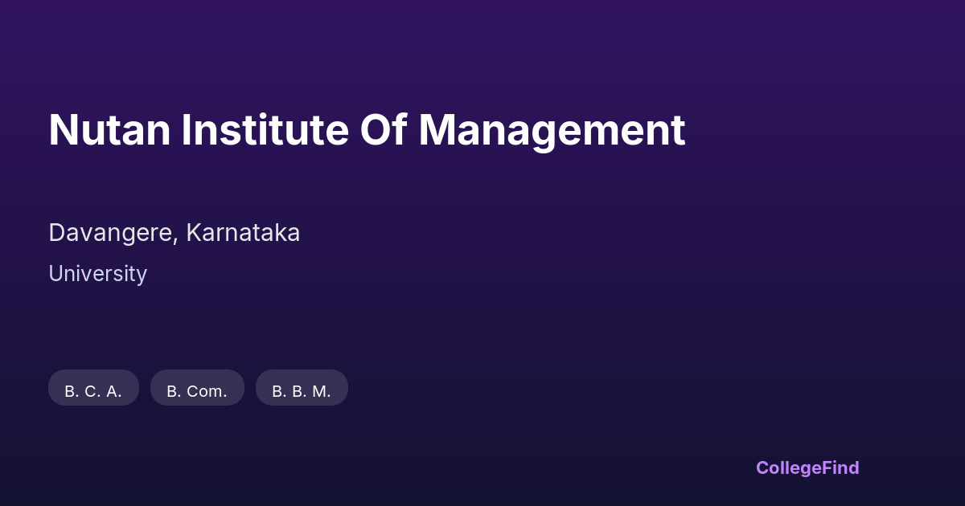Click the letter B in B. Com.
The image size is (965, 506).
pyautogui.click(x=172, y=391)
